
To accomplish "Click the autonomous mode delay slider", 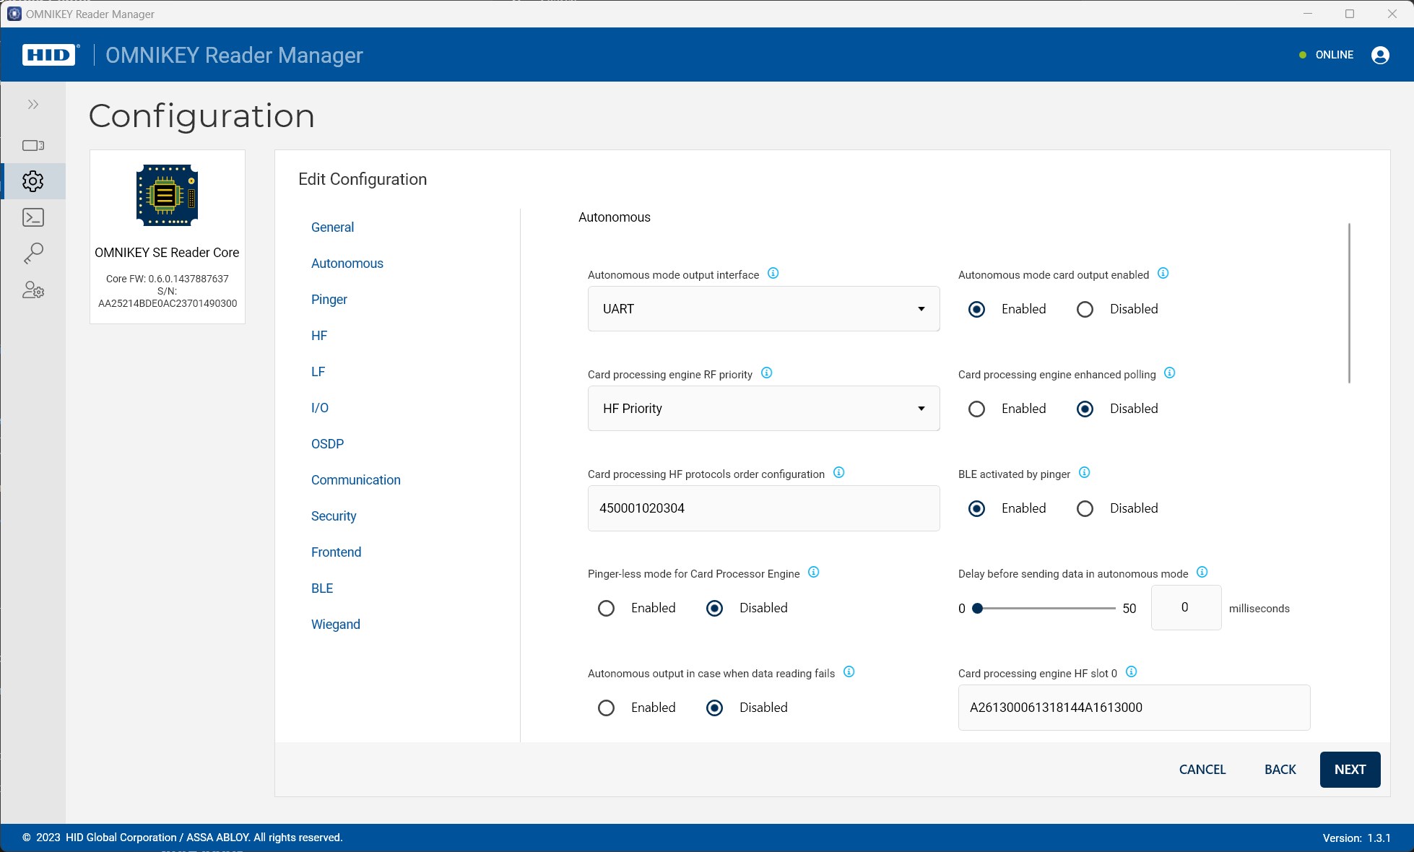I will pos(1045,609).
